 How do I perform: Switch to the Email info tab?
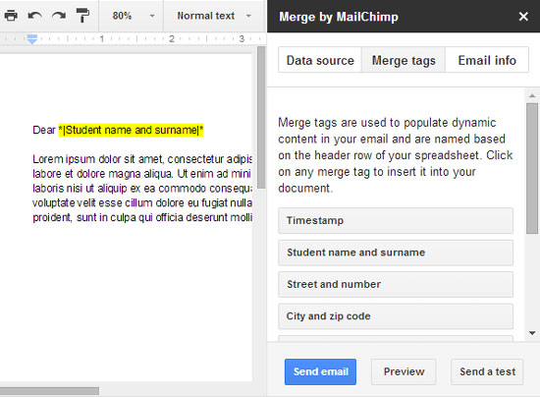[487, 60]
